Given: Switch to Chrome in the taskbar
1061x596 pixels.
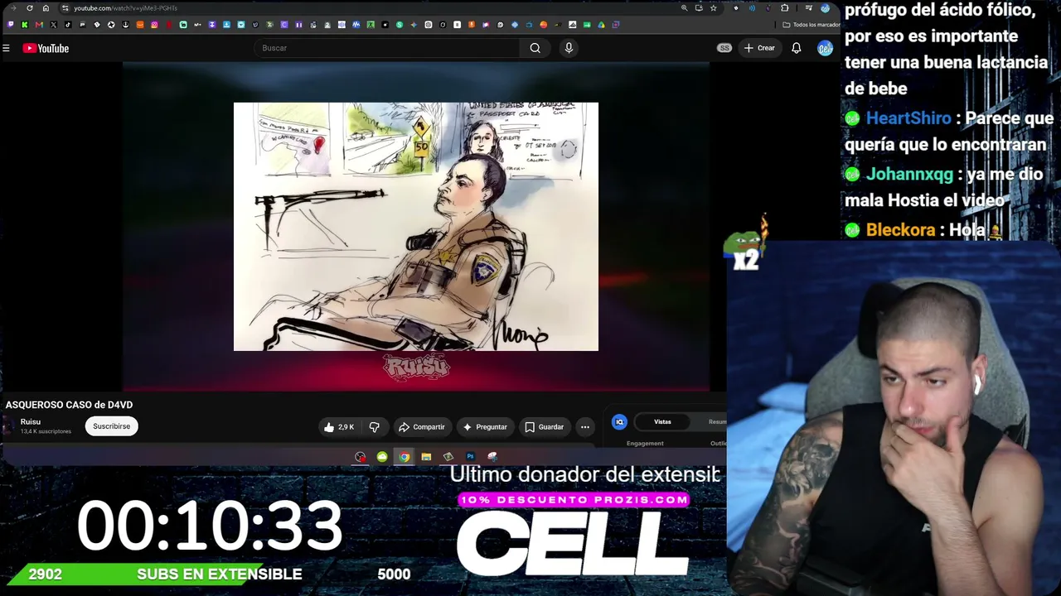Looking at the screenshot, I should pyautogui.click(x=404, y=457).
